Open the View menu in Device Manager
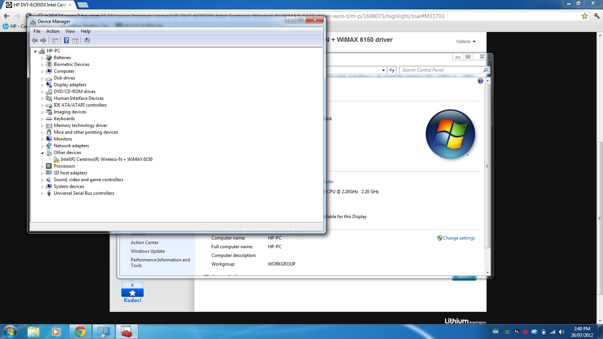The image size is (603, 339). coord(70,31)
